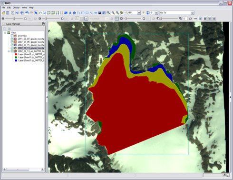Click the brightness slider handle

pyautogui.click(x=14, y=19)
